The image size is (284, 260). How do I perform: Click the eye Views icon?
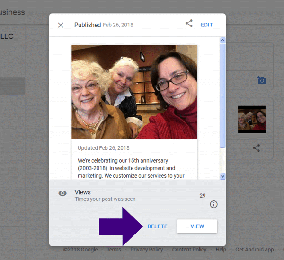[x=62, y=193]
